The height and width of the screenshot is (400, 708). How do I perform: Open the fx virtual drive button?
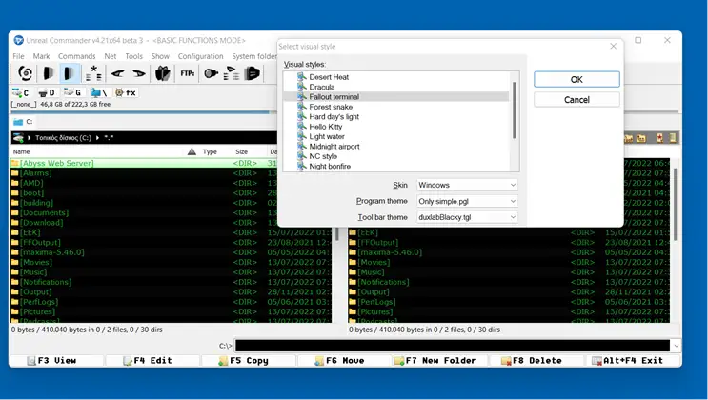pos(125,92)
